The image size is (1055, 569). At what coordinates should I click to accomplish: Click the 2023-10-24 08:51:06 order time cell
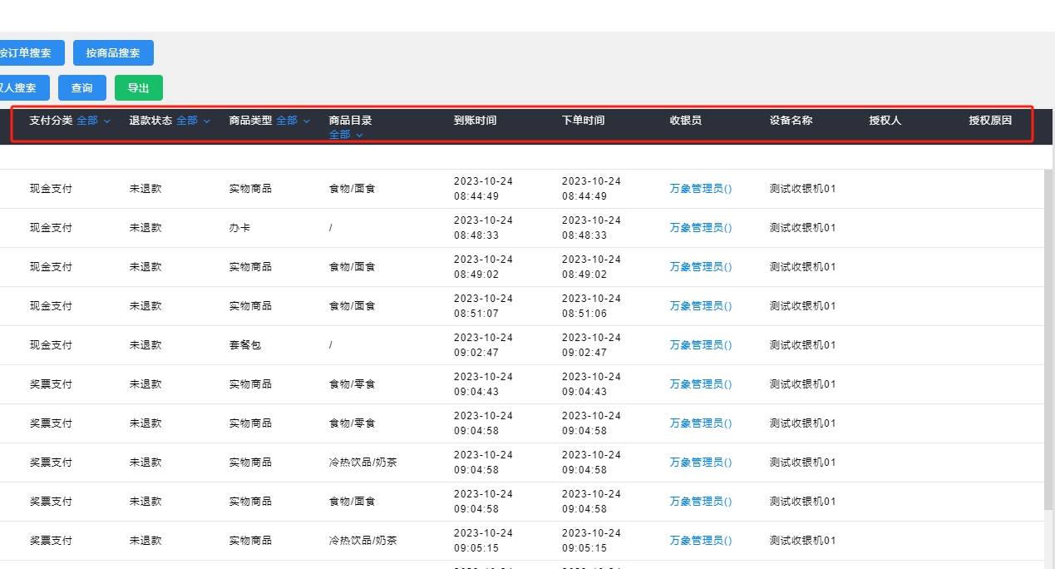[x=591, y=306]
